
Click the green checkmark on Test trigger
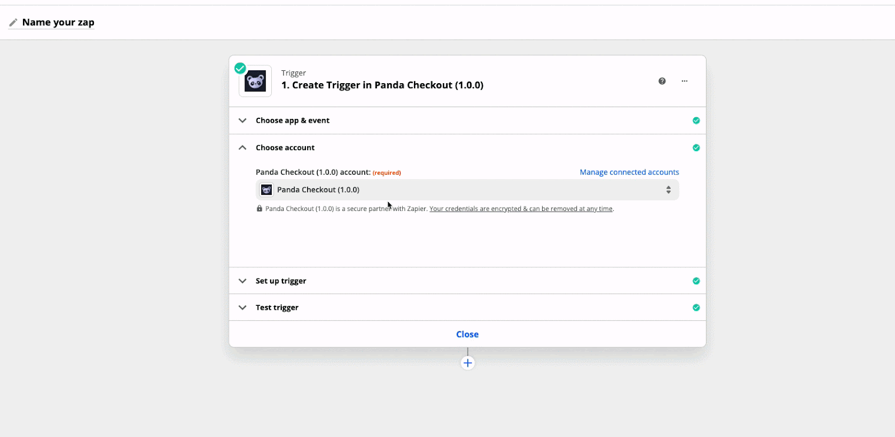(x=696, y=308)
